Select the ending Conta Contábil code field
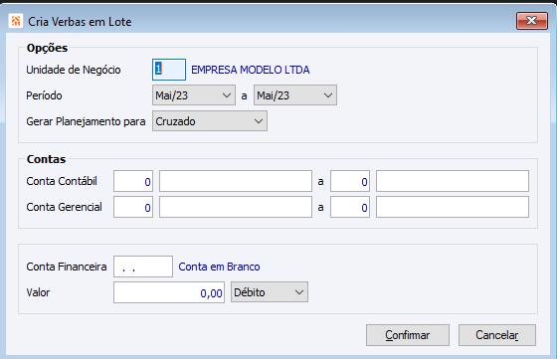Viewport: 557px width, 359px height. coord(350,181)
